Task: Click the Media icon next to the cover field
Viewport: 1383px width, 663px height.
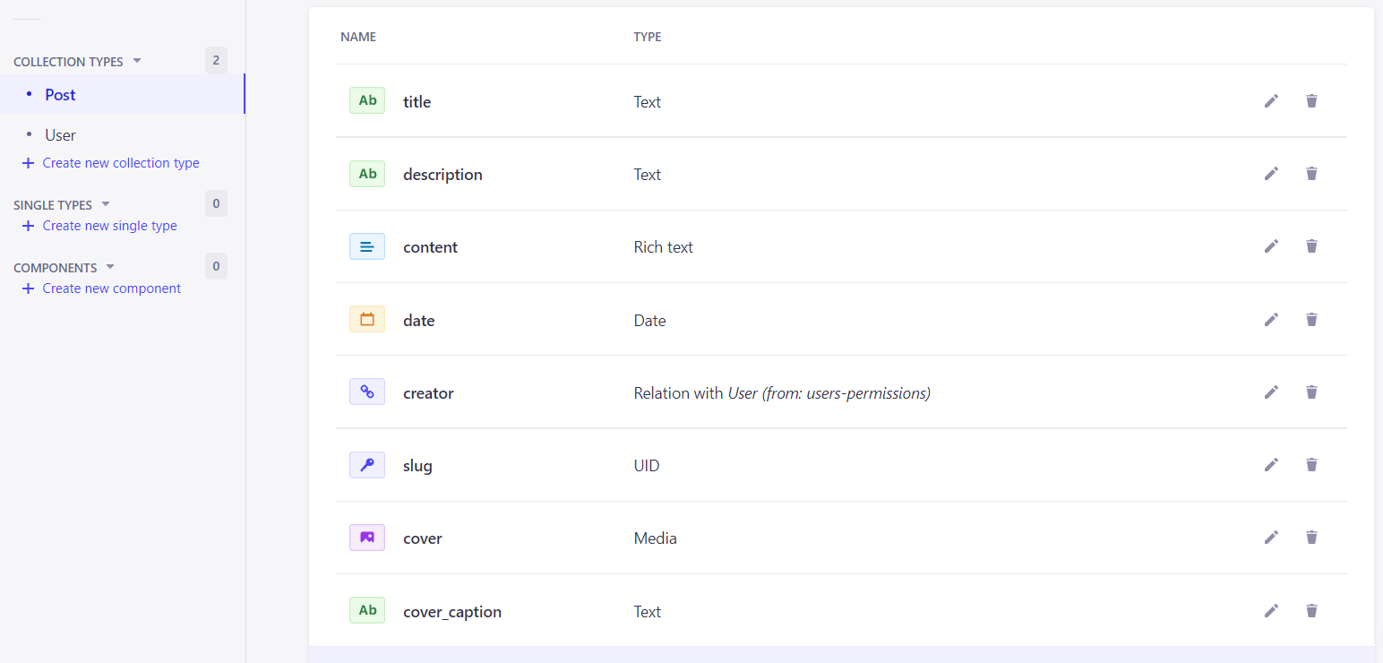Action: coord(366,537)
